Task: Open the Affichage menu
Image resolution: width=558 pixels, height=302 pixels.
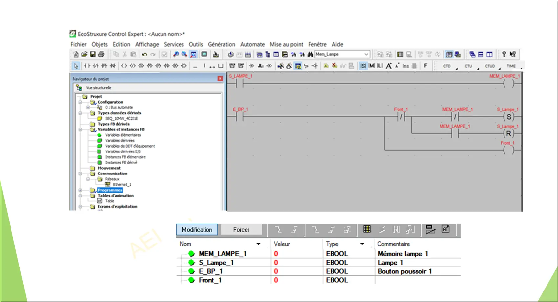Action: 147,44
